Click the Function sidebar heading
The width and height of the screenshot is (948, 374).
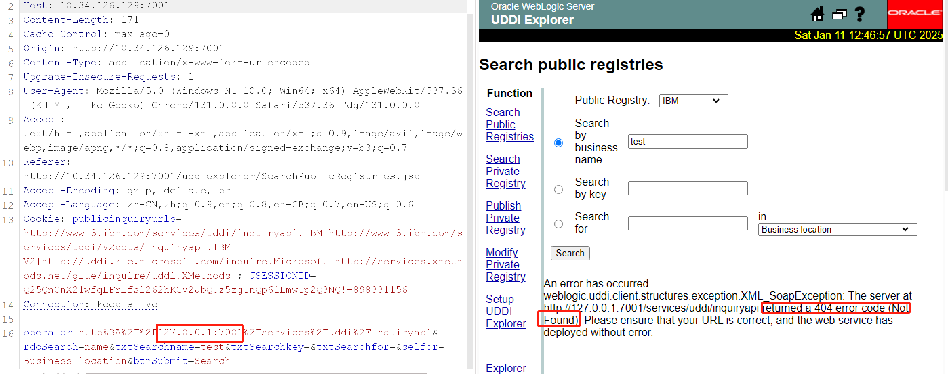tap(509, 93)
